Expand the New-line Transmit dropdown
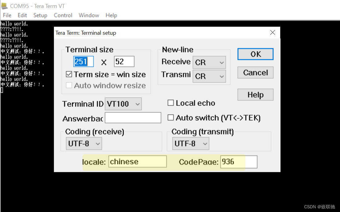Viewport: 340px width, 212px height. click(x=209, y=76)
